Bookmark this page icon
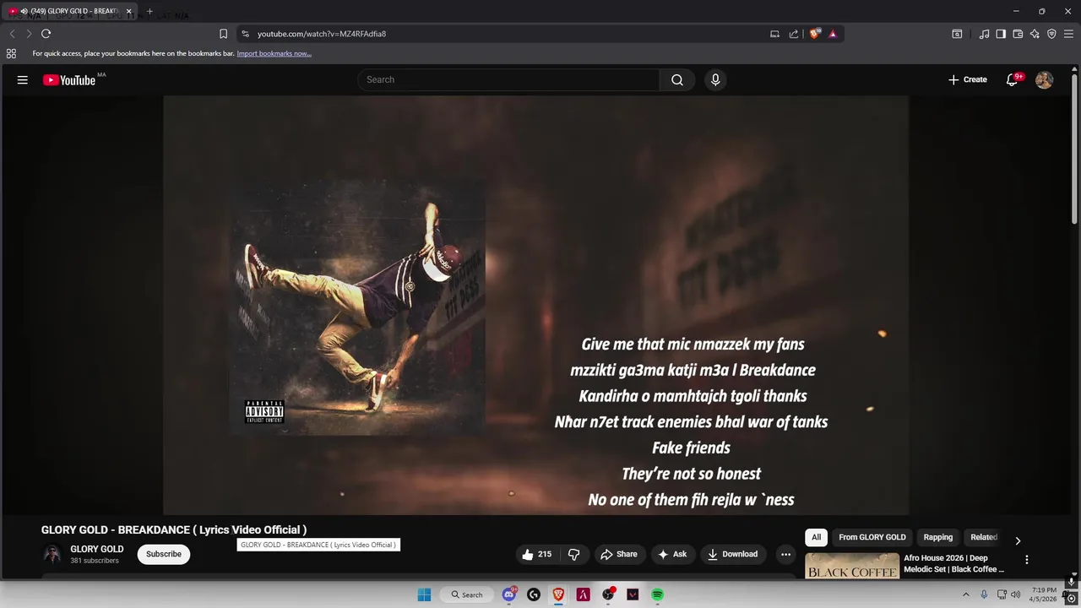This screenshot has height=608, width=1081. pyautogui.click(x=223, y=34)
